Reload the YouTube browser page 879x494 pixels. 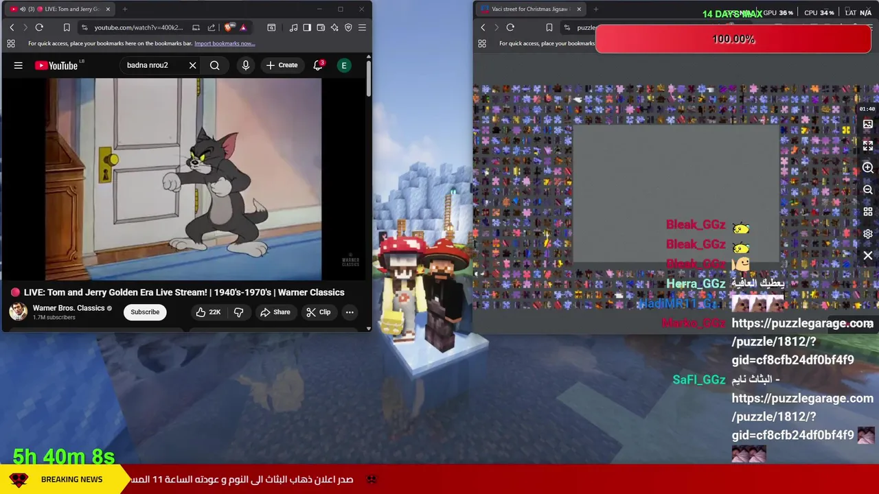(39, 27)
